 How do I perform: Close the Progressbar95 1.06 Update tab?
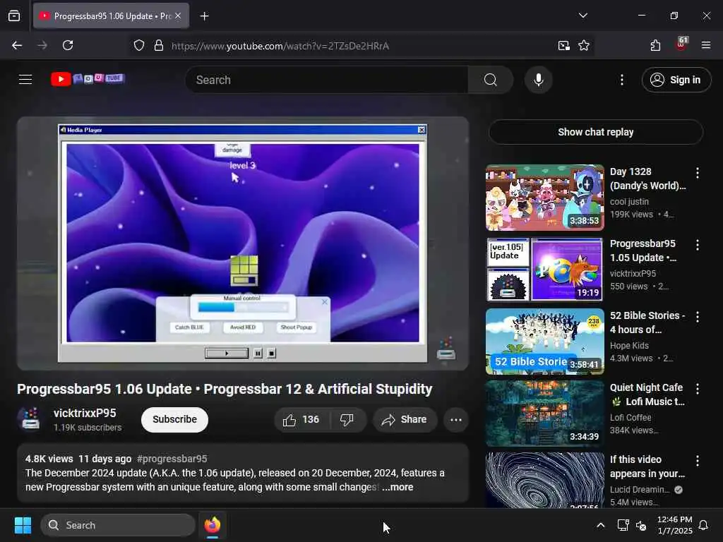(178, 16)
